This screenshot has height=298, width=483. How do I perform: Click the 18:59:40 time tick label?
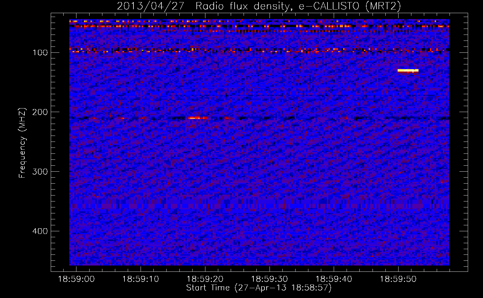pyautogui.click(x=334, y=279)
